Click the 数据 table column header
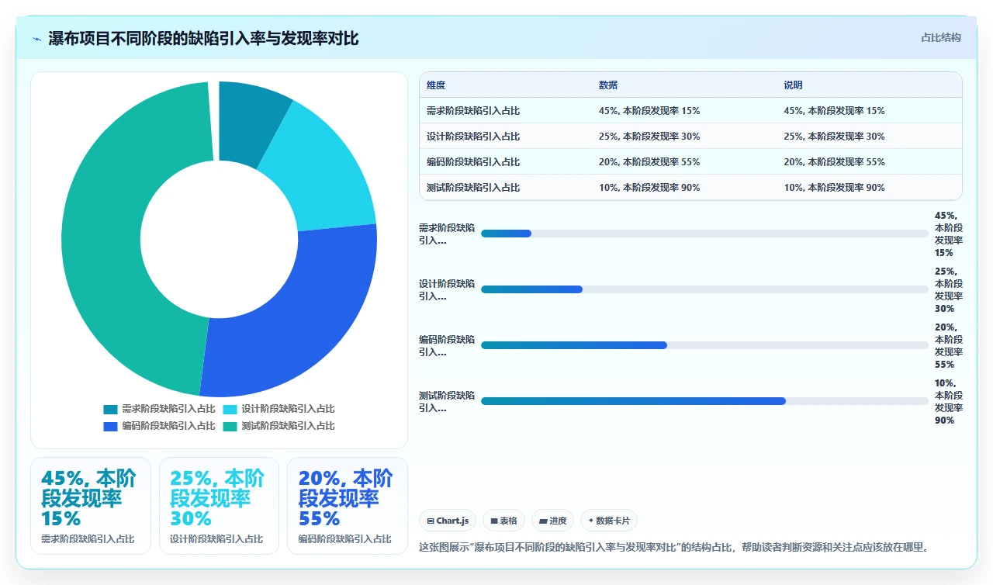 pos(608,85)
